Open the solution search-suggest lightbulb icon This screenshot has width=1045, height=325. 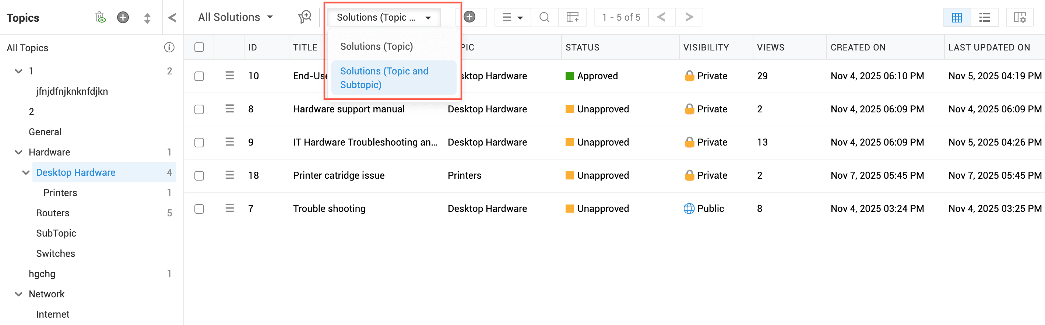click(305, 17)
